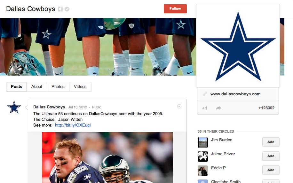Follow the Dallas Cowboys page

pos(175,9)
